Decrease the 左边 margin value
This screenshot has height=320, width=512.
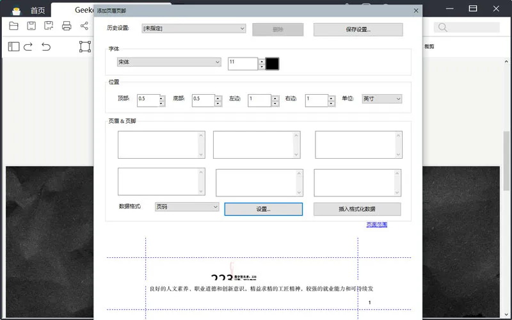(x=275, y=104)
